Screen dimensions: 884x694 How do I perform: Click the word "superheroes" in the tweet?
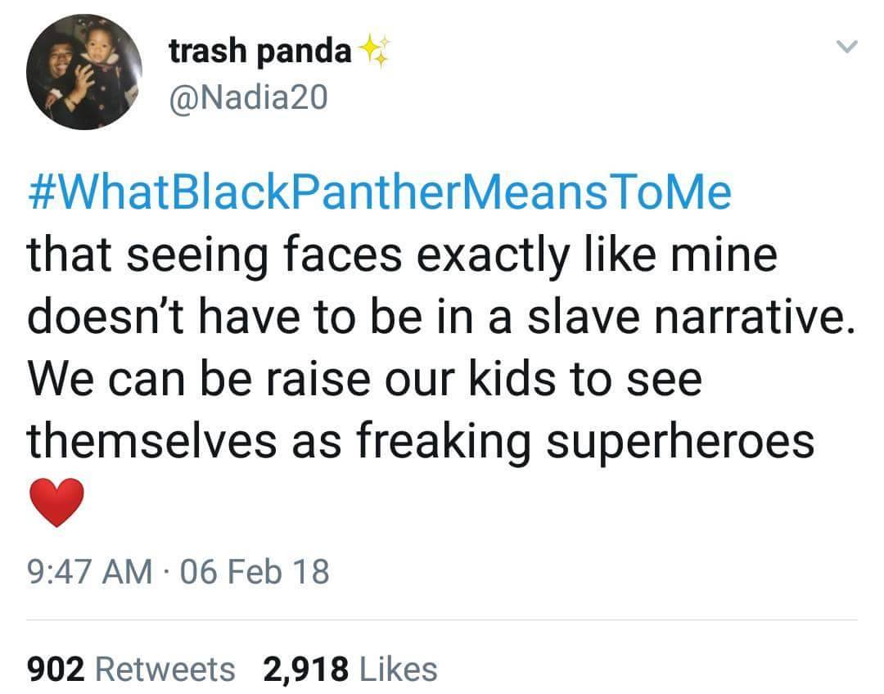tap(680, 442)
